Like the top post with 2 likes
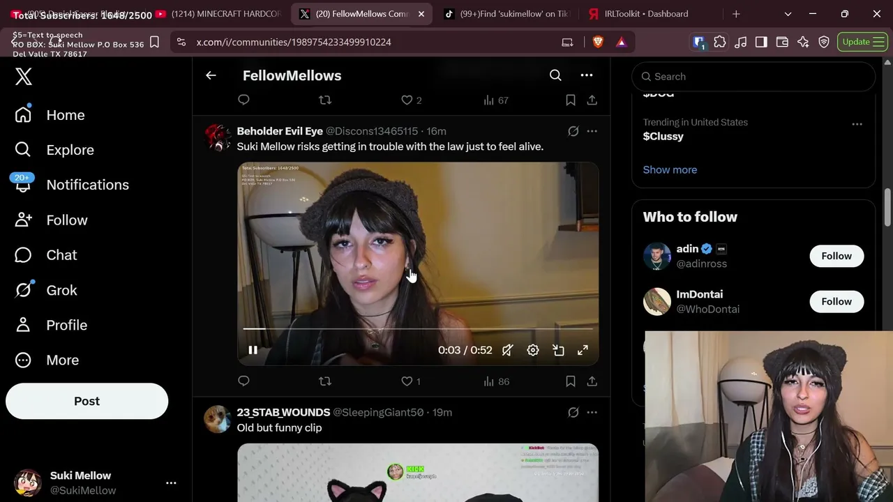This screenshot has height=502, width=893. point(411,100)
